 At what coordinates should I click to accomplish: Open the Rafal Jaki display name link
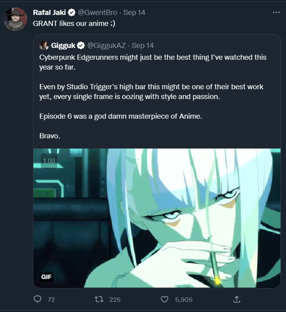pos(50,13)
